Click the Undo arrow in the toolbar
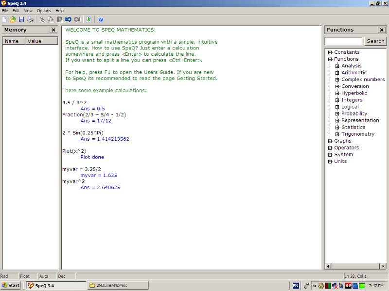This screenshot has height=291, width=389. 68,19
